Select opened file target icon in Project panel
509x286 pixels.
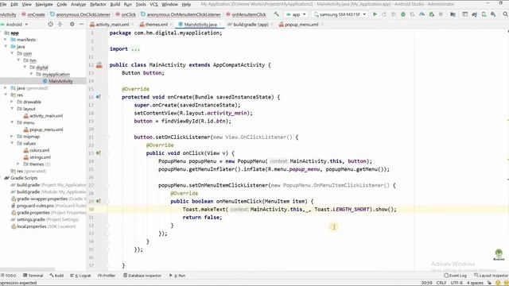50,24
